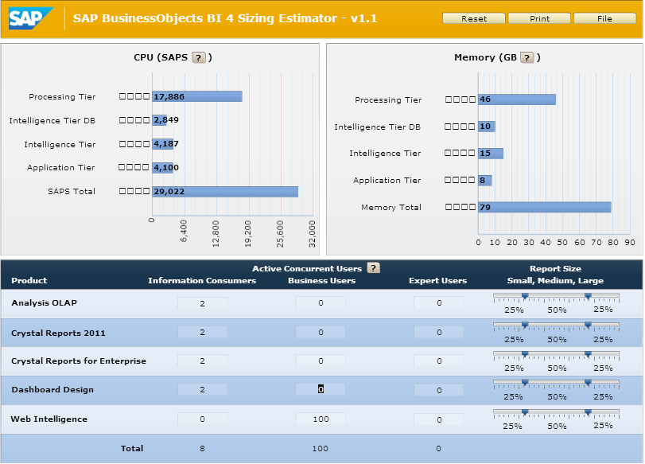Viewport: 645px width, 464px height.
Task: Click the SAP logo icon
Action: pyautogui.click(x=31, y=18)
